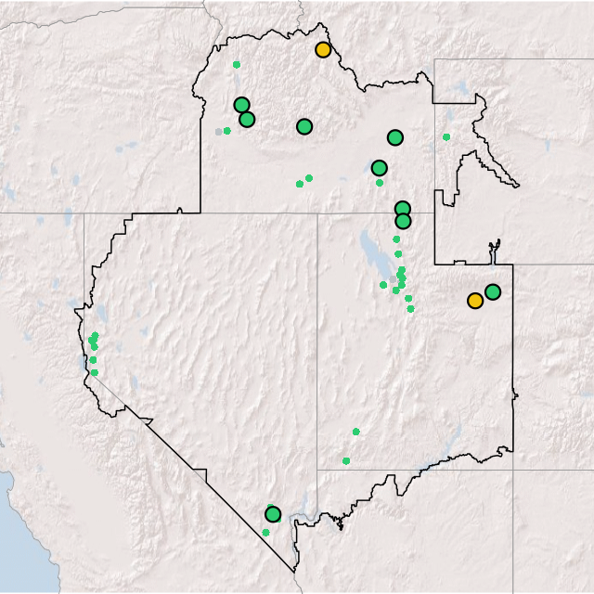Click the southernmost dot in the far-west cluster
The image size is (594, 594).
pos(94,372)
